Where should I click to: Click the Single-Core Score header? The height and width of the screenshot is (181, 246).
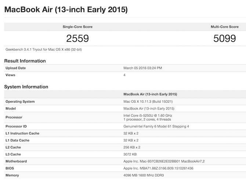[x=77, y=27]
